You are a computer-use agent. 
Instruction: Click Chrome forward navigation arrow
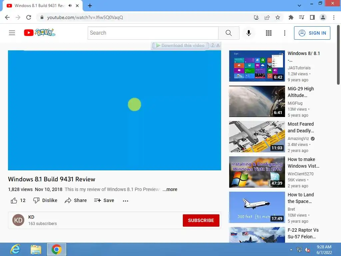click(x=18, y=17)
